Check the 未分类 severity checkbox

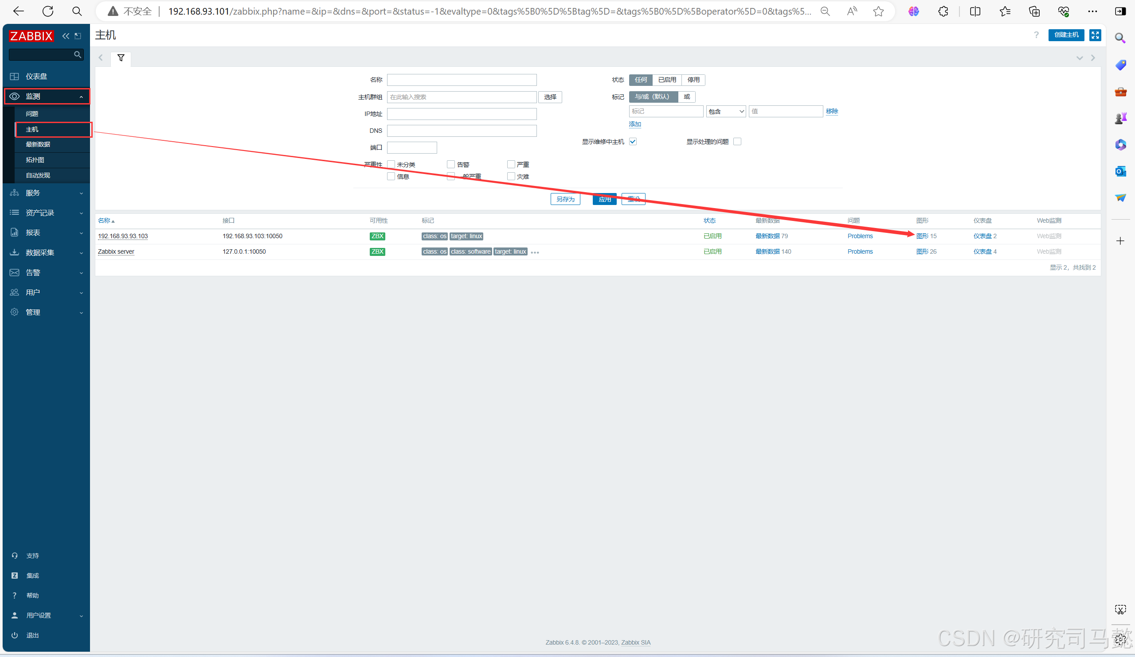(x=391, y=164)
